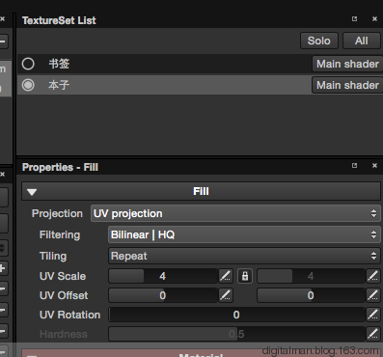383x357 pixels.
Task: Undock the TextureSet List panel
Action: (x=354, y=18)
